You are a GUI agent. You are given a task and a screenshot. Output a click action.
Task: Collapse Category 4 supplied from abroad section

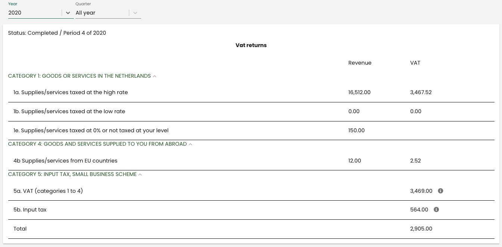click(x=190, y=144)
